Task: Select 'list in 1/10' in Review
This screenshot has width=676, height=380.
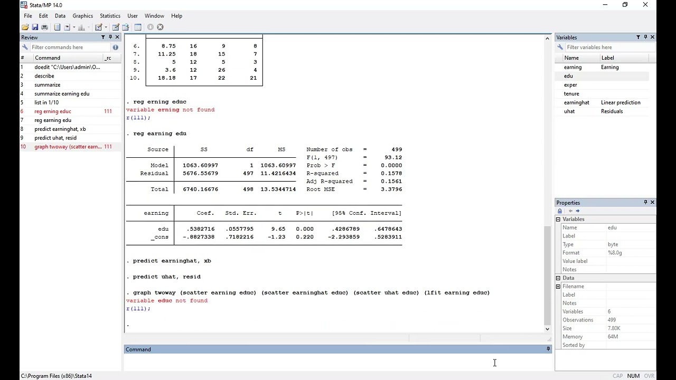Action: [70, 102]
